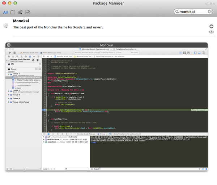Filter the package list by file templates
The height and width of the screenshot is (185, 217).
[x=28, y=12]
